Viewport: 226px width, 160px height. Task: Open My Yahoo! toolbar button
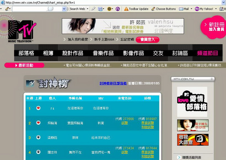point(204,9)
